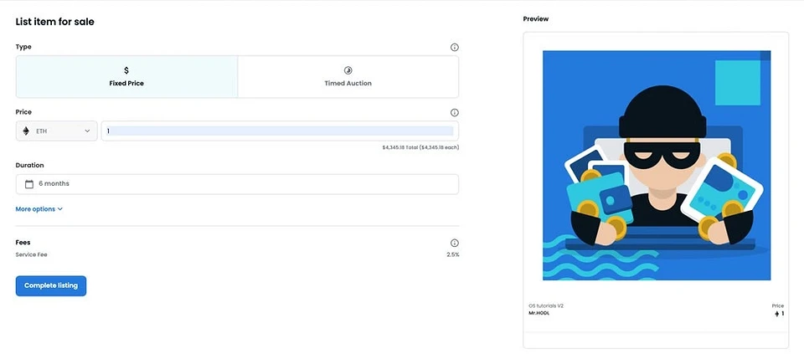
Task: Click the clock icon above Timed Auction
Action: (x=348, y=70)
